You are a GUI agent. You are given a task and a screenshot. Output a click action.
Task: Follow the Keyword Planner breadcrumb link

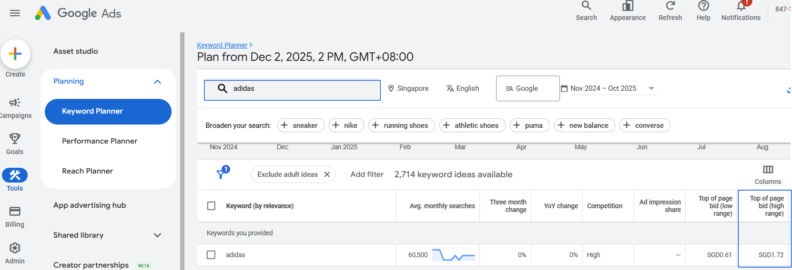(222, 45)
